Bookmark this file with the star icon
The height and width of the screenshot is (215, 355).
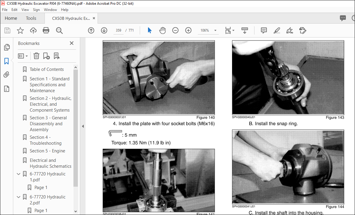click(x=20, y=30)
